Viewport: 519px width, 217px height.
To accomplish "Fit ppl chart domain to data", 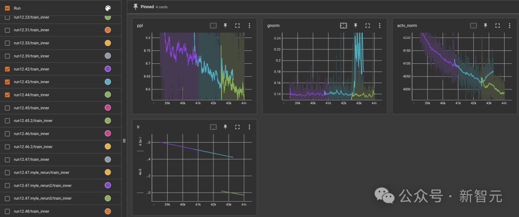I will pyautogui.click(x=213, y=25).
